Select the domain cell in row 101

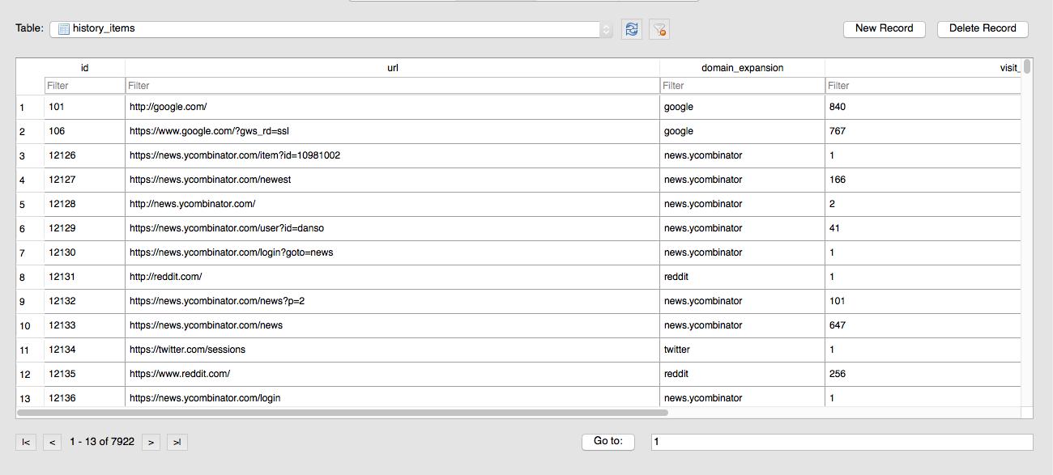[x=742, y=107]
